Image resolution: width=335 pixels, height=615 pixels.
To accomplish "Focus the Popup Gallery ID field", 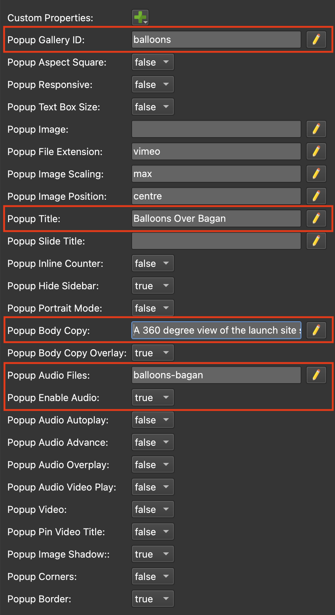I will (x=216, y=40).
